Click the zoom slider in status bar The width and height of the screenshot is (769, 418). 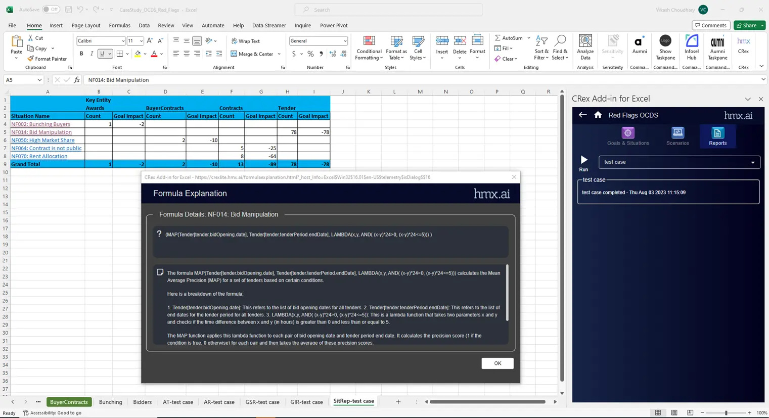(726, 413)
